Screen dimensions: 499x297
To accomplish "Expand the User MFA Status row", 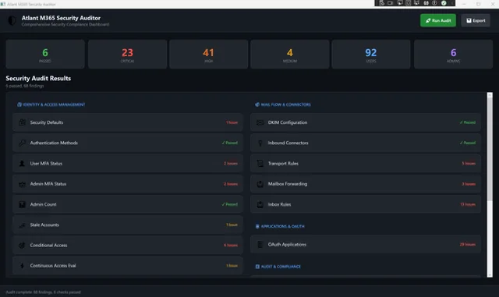I will pyautogui.click(x=128, y=163).
